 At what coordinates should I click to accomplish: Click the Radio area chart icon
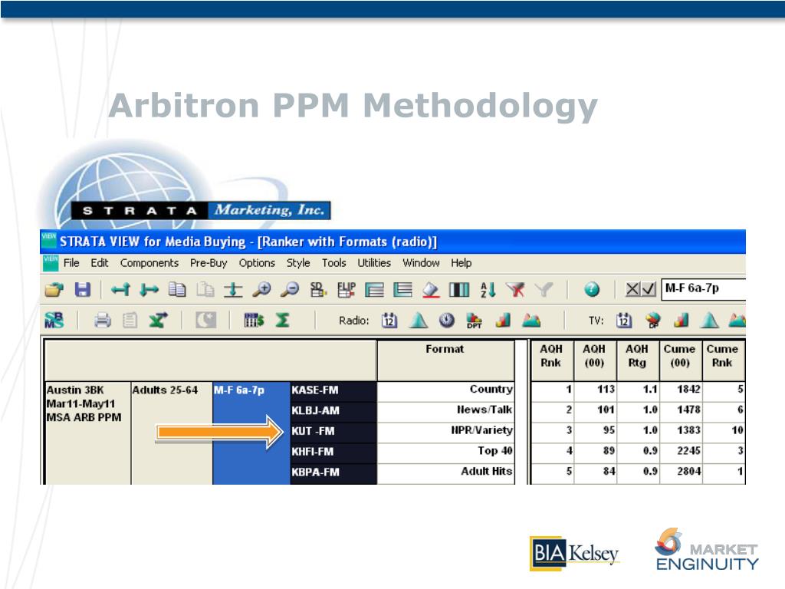[x=531, y=320]
